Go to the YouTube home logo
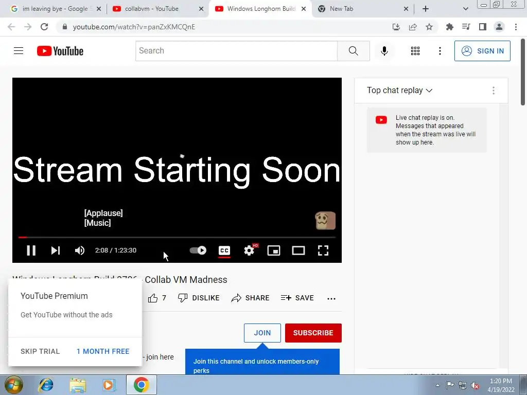The height and width of the screenshot is (395, 527). [x=60, y=51]
